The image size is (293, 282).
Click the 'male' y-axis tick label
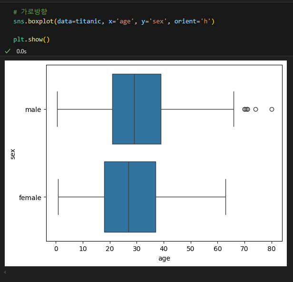33,110
